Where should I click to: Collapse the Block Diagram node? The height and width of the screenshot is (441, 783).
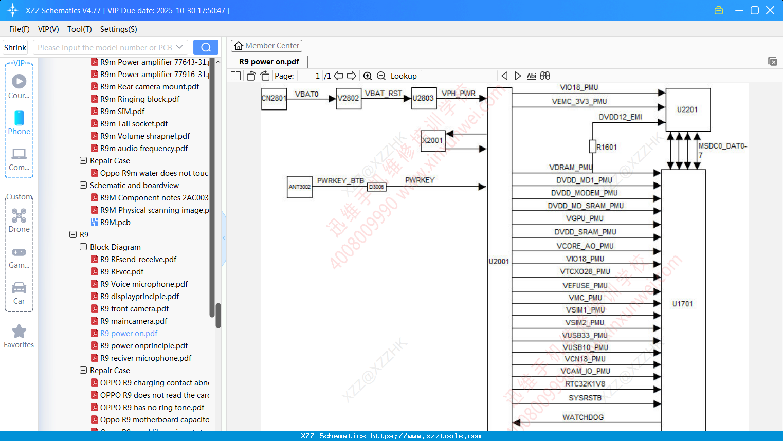pos(83,247)
